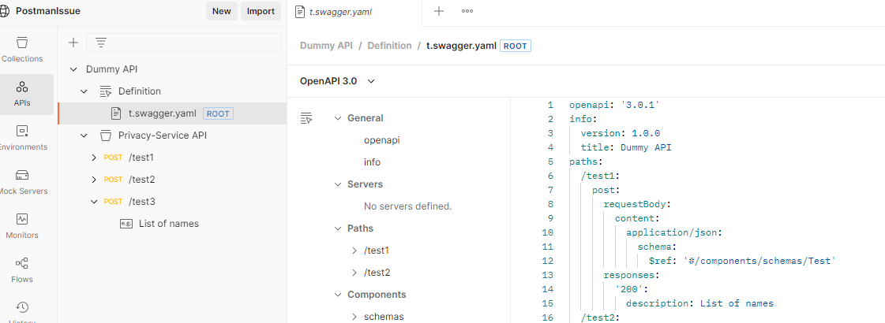Go to Dummy API in breadcrumb

pyautogui.click(x=326, y=46)
